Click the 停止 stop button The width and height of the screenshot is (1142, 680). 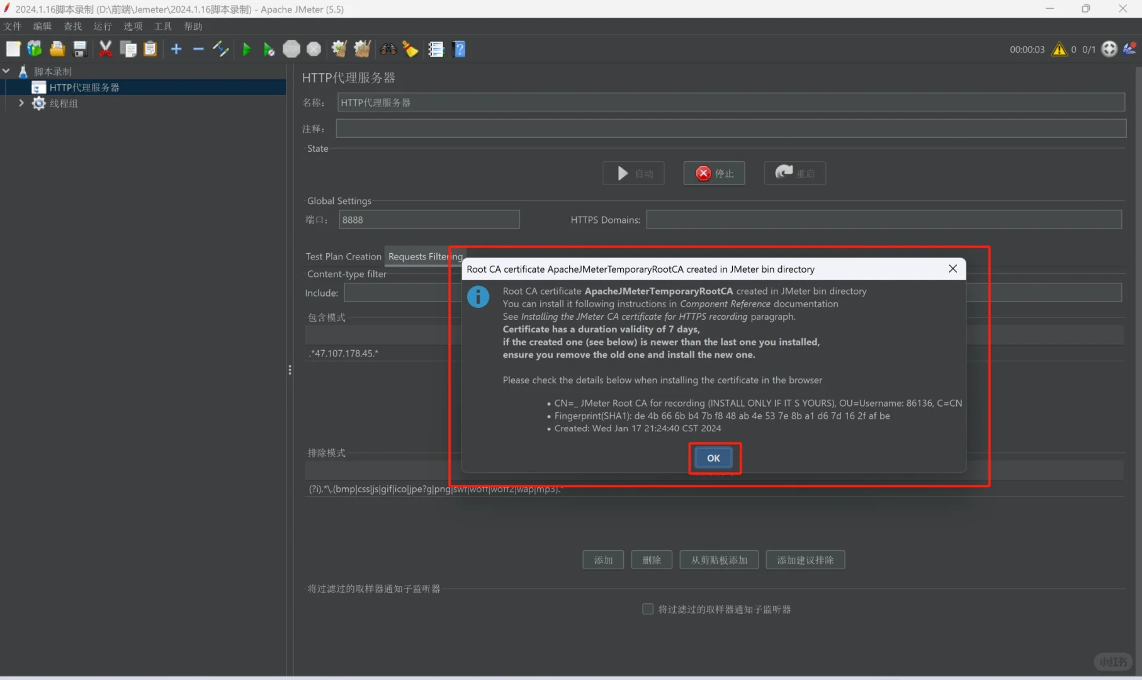coord(714,173)
